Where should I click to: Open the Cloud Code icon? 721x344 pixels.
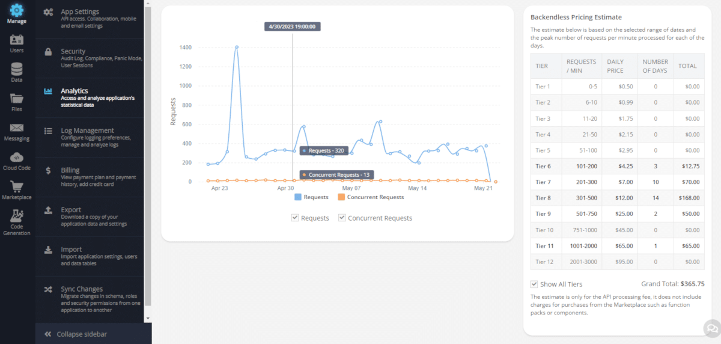(x=17, y=157)
